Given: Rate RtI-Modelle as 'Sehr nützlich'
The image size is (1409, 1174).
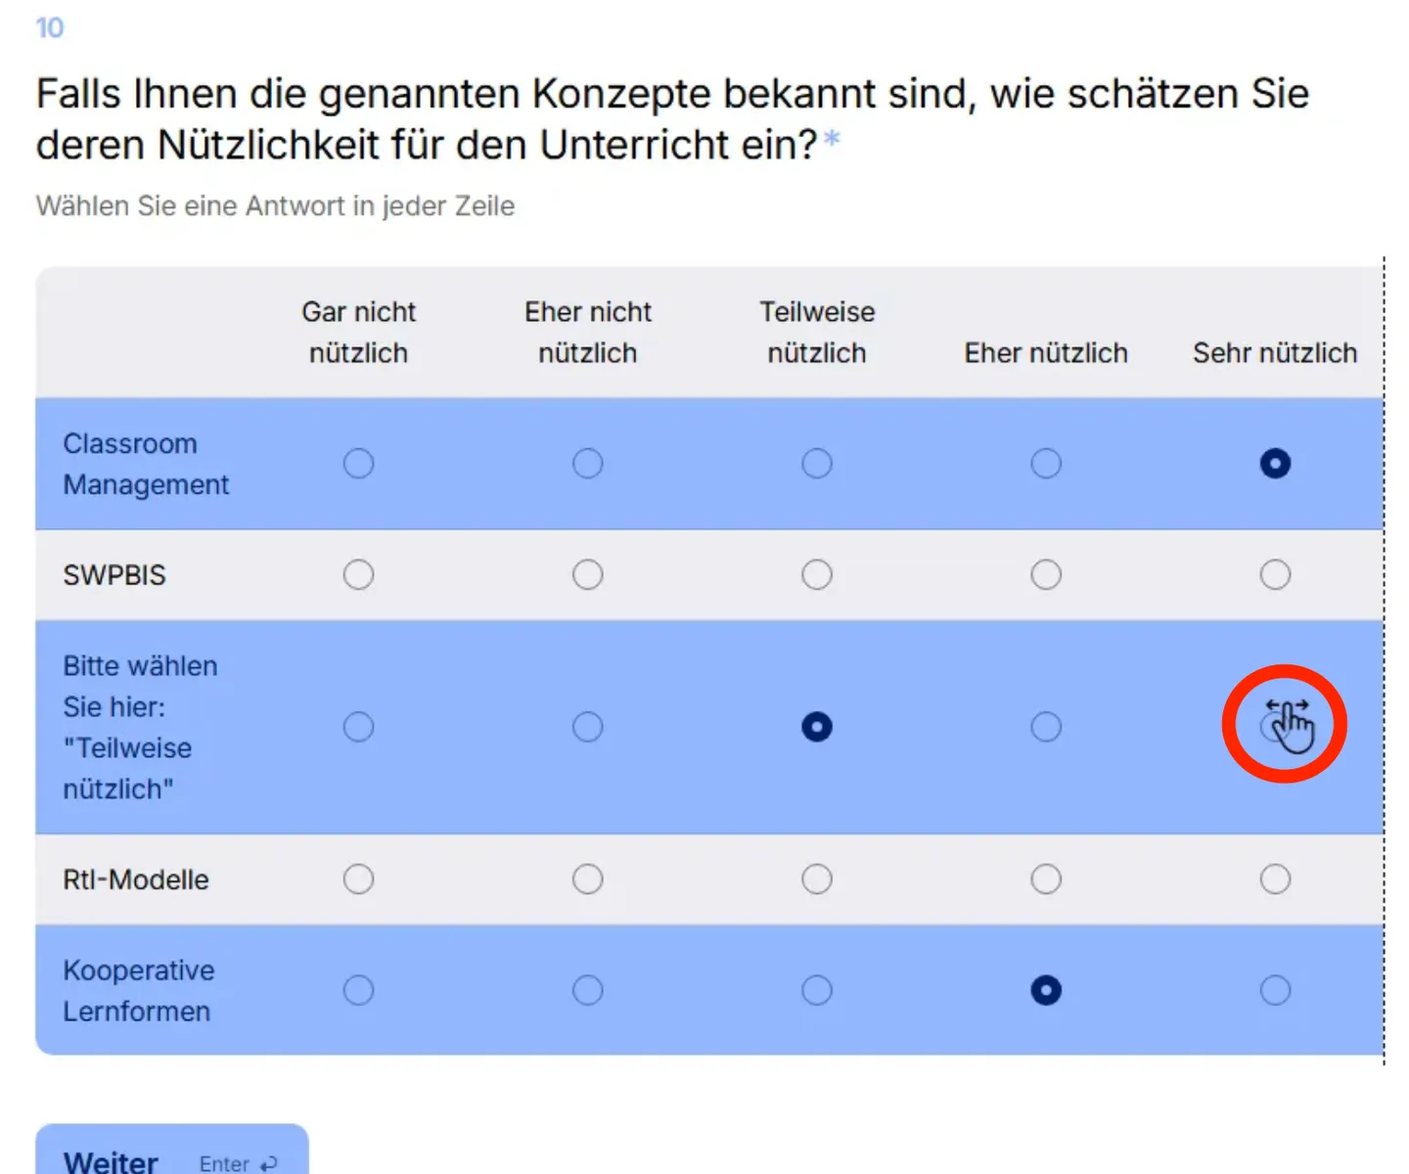Looking at the screenshot, I should pyautogui.click(x=1274, y=880).
